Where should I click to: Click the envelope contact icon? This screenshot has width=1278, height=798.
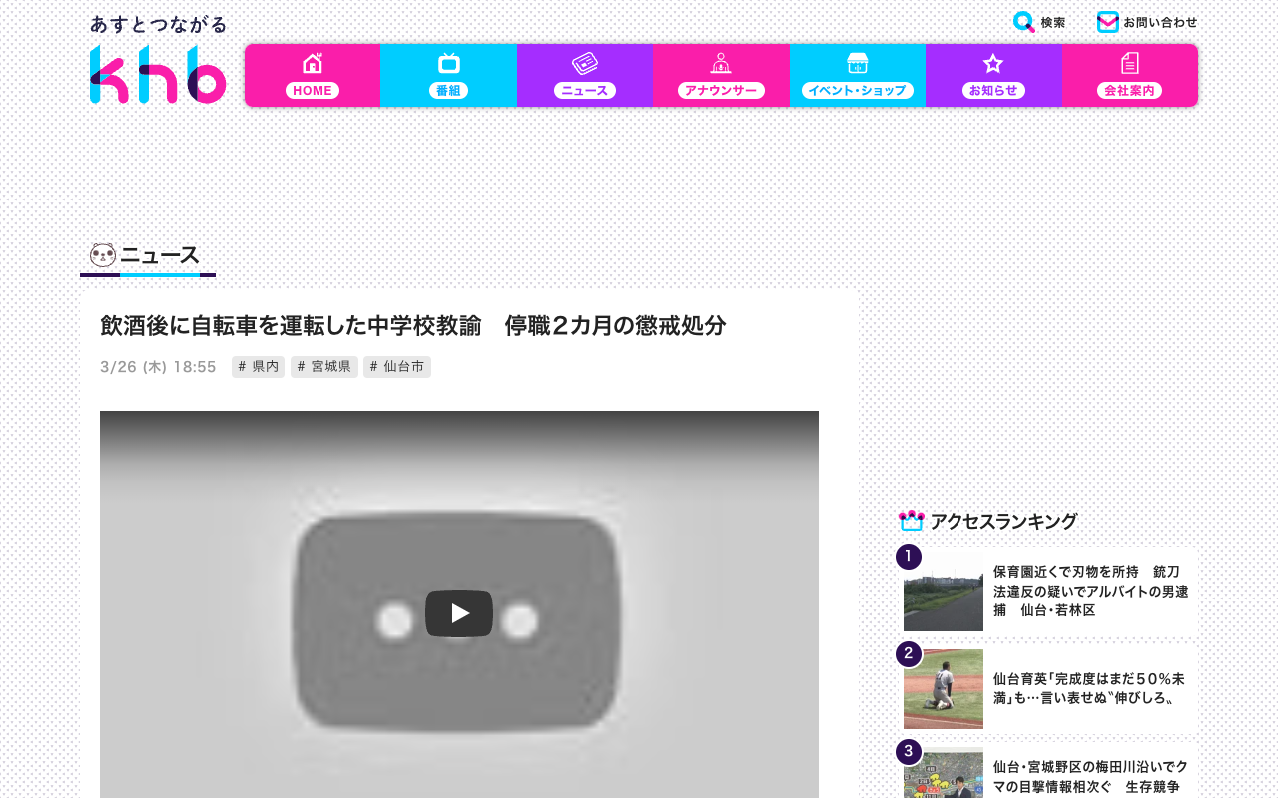point(1108,22)
